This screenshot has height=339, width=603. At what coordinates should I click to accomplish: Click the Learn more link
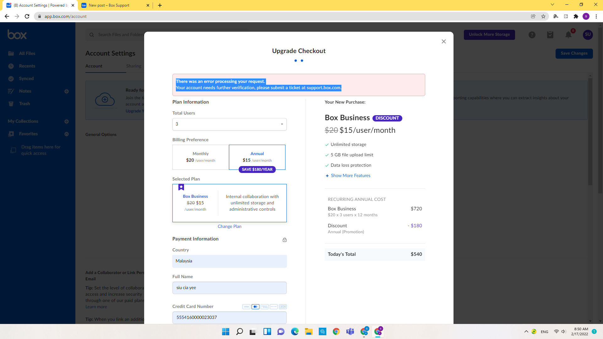(x=96, y=307)
